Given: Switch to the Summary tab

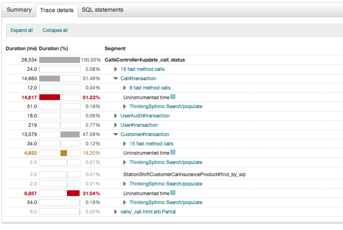Looking at the screenshot, I should [x=19, y=10].
